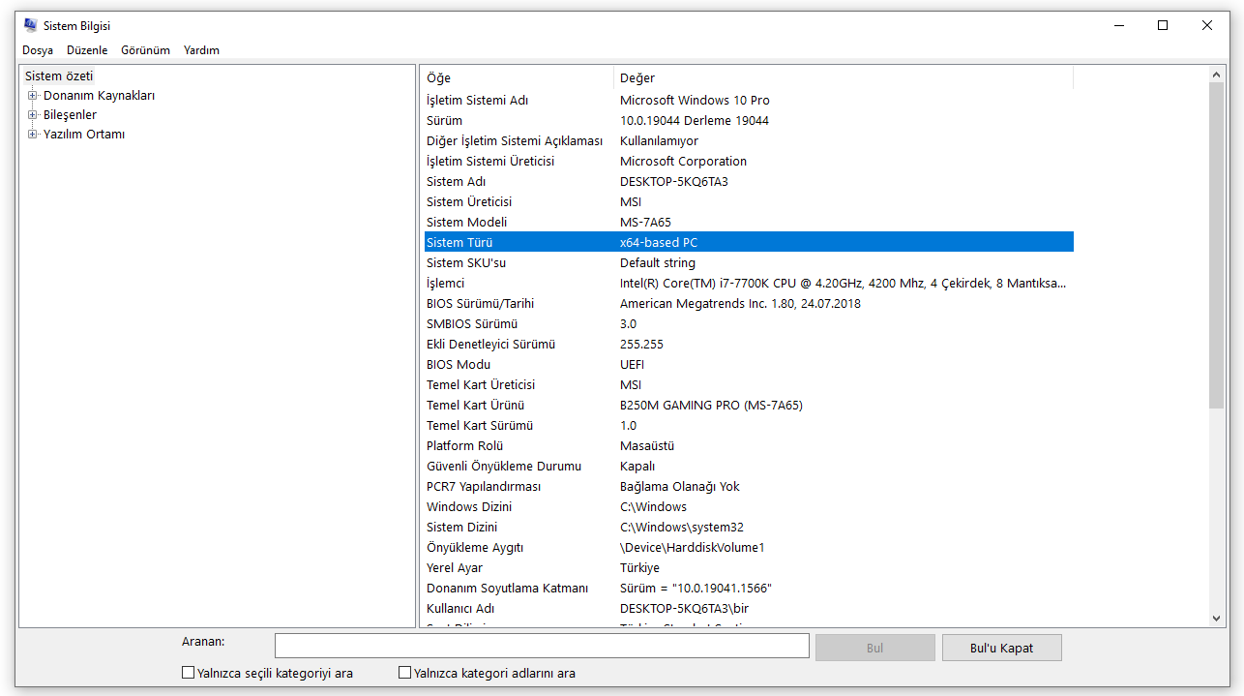Click the scrollbar down arrow
The image size is (1244, 696).
(x=1217, y=618)
